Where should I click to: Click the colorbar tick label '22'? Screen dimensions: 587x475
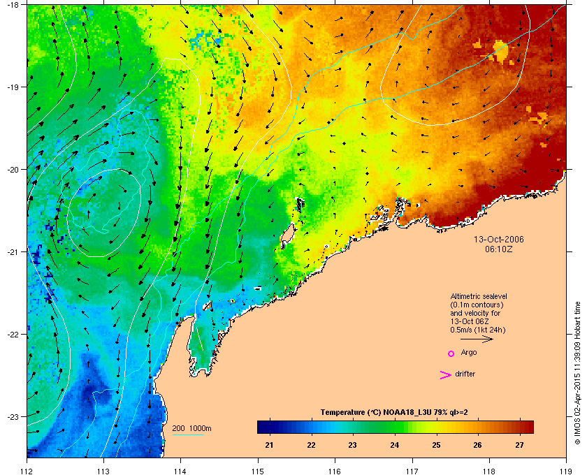pyautogui.click(x=311, y=445)
